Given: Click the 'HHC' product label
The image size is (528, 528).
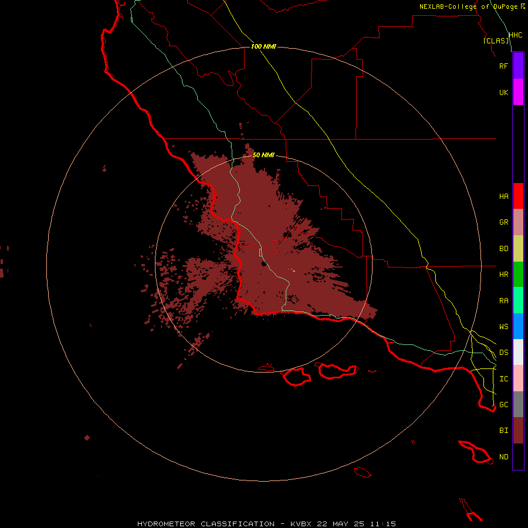Looking at the screenshot, I should tap(516, 35).
